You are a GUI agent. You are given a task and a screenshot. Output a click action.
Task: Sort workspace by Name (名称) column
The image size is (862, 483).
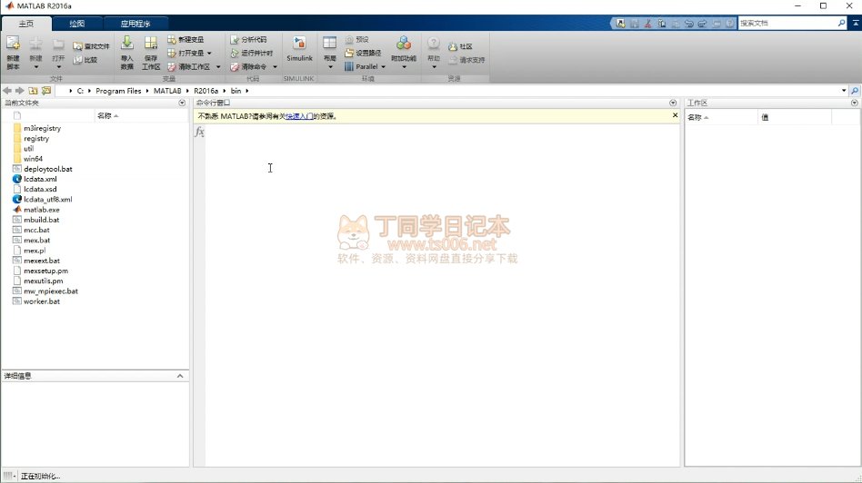point(721,117)
